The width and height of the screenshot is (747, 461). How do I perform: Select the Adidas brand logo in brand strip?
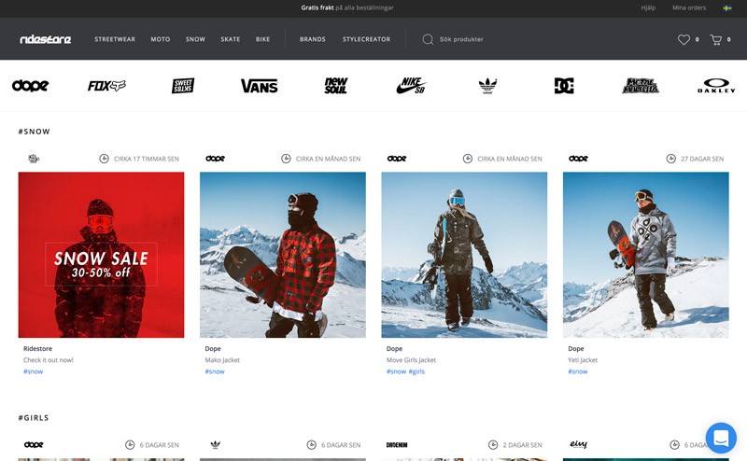(x=487, y=86)
